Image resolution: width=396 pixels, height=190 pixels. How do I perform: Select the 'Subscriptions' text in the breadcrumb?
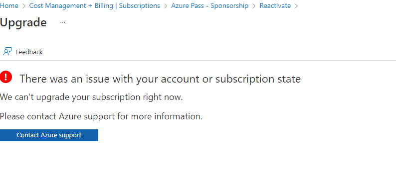tap(140, 5)
